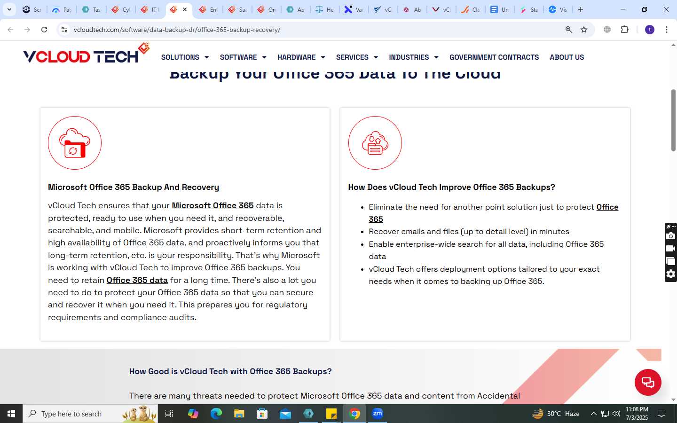Open the ABOUT US menu item
The width and height of the screenshot is (677, 423).
click(567, 57)
